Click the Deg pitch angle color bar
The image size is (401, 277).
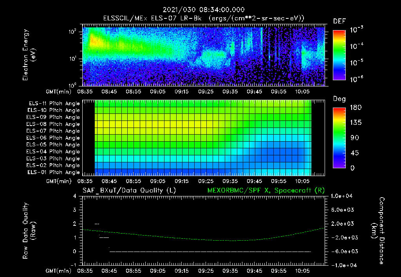click(339, 138)
